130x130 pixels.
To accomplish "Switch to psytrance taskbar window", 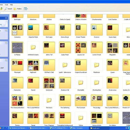I will [x=38, y=128].
